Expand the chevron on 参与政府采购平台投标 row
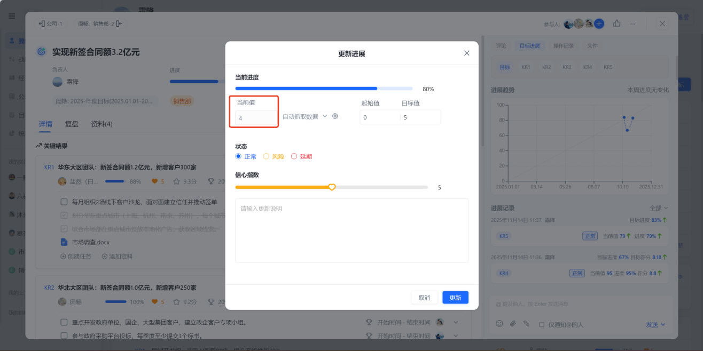The image size is (703, 351). click(x=456, y=336)
